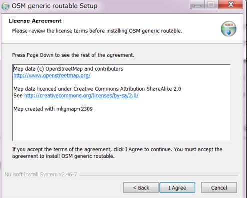
Task: Open the creativecommons.org by-sa 2.0 license link
Action: coord(81,95)
